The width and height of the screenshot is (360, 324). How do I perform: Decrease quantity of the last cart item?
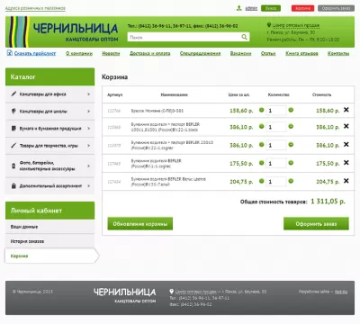(x=262, y=181)
